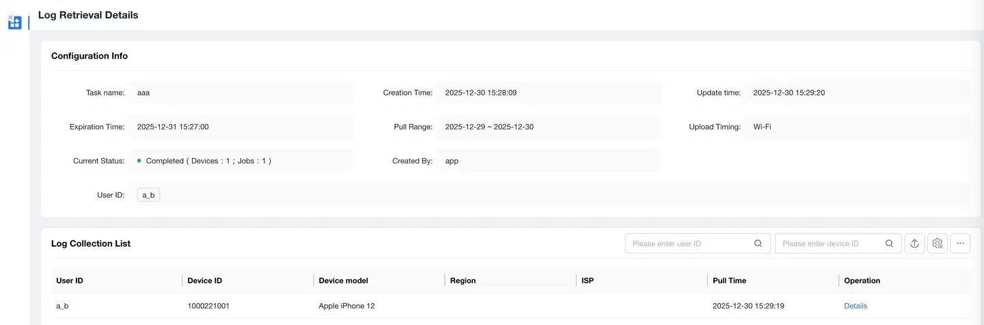This screenshot has width=984, height=325.
Task: Click the green Completed status indicator
Action: coord(139,161)
